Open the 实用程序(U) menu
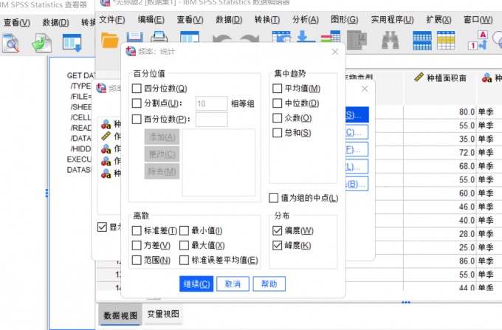The height and width of the screenshot is (330, 502). tap(392, 20)
